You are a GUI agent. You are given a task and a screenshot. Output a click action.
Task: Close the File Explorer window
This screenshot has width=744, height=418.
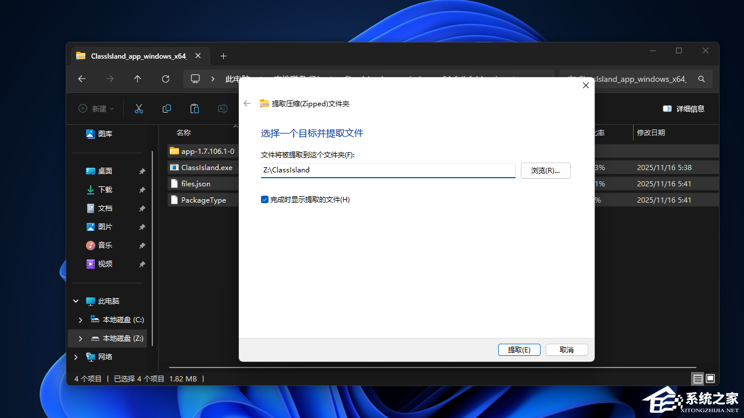click(x=706, y=51)
